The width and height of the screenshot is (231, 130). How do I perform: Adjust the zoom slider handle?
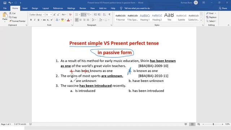tap(213, 124)
